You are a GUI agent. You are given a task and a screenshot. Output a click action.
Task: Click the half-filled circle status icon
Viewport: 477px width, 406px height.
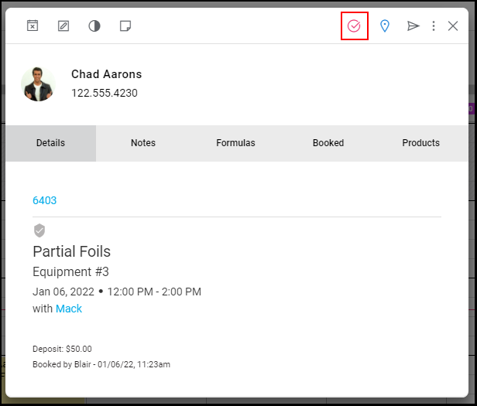click(x=94, y=26)
